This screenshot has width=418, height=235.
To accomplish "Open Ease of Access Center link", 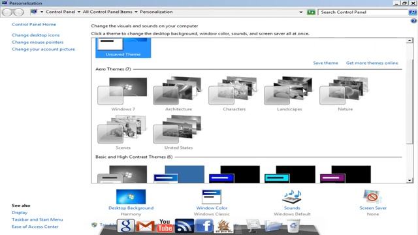I will pos(35,227).
